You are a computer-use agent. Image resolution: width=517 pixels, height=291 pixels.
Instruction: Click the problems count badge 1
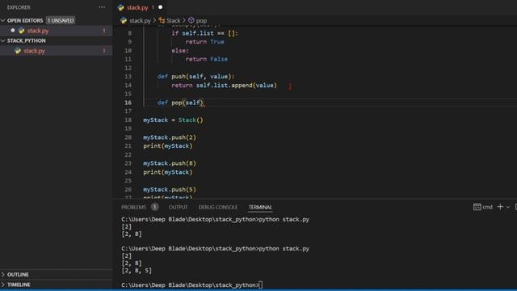point(154,207)
